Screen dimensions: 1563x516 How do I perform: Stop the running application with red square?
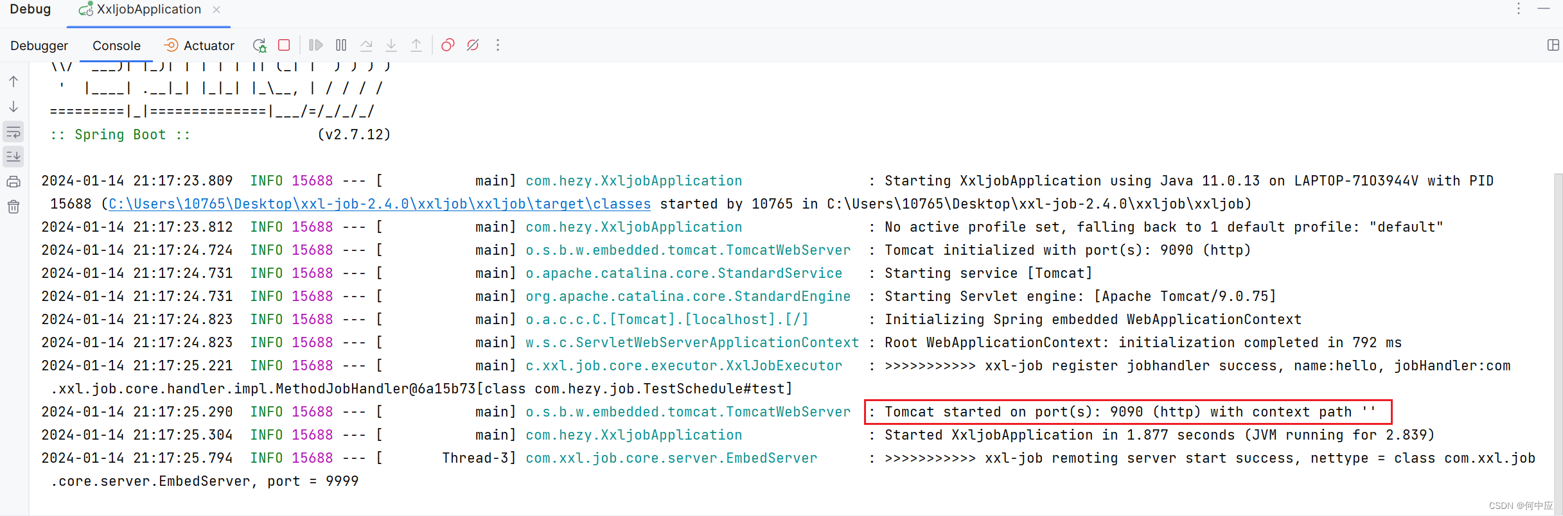click(x=284, y=45)
